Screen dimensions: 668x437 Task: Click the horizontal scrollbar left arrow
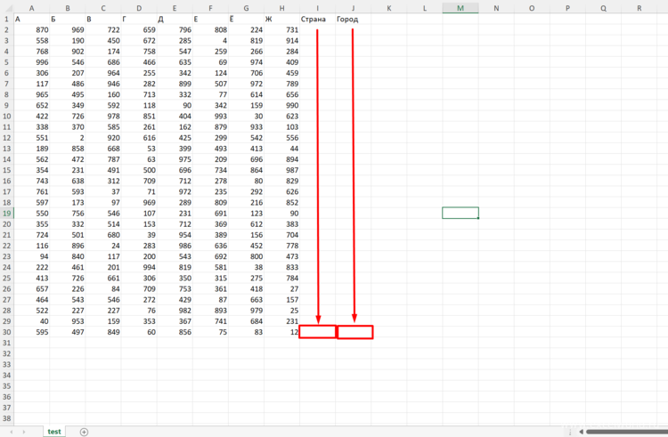coord(581,432)
